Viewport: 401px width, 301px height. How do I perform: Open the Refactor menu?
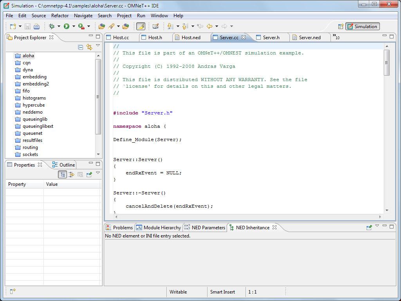click(60, 16)
